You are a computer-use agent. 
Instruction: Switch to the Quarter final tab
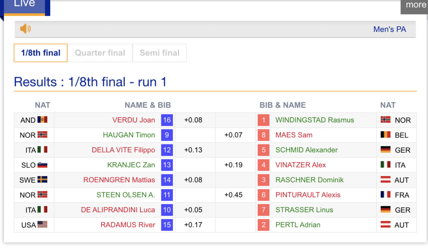[x=100, y=53]
